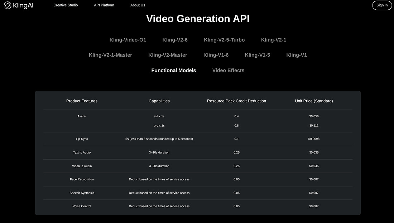This screenshot has width=394, height=223.
Task: Click the Avatar row label
Action: (82, 116)
